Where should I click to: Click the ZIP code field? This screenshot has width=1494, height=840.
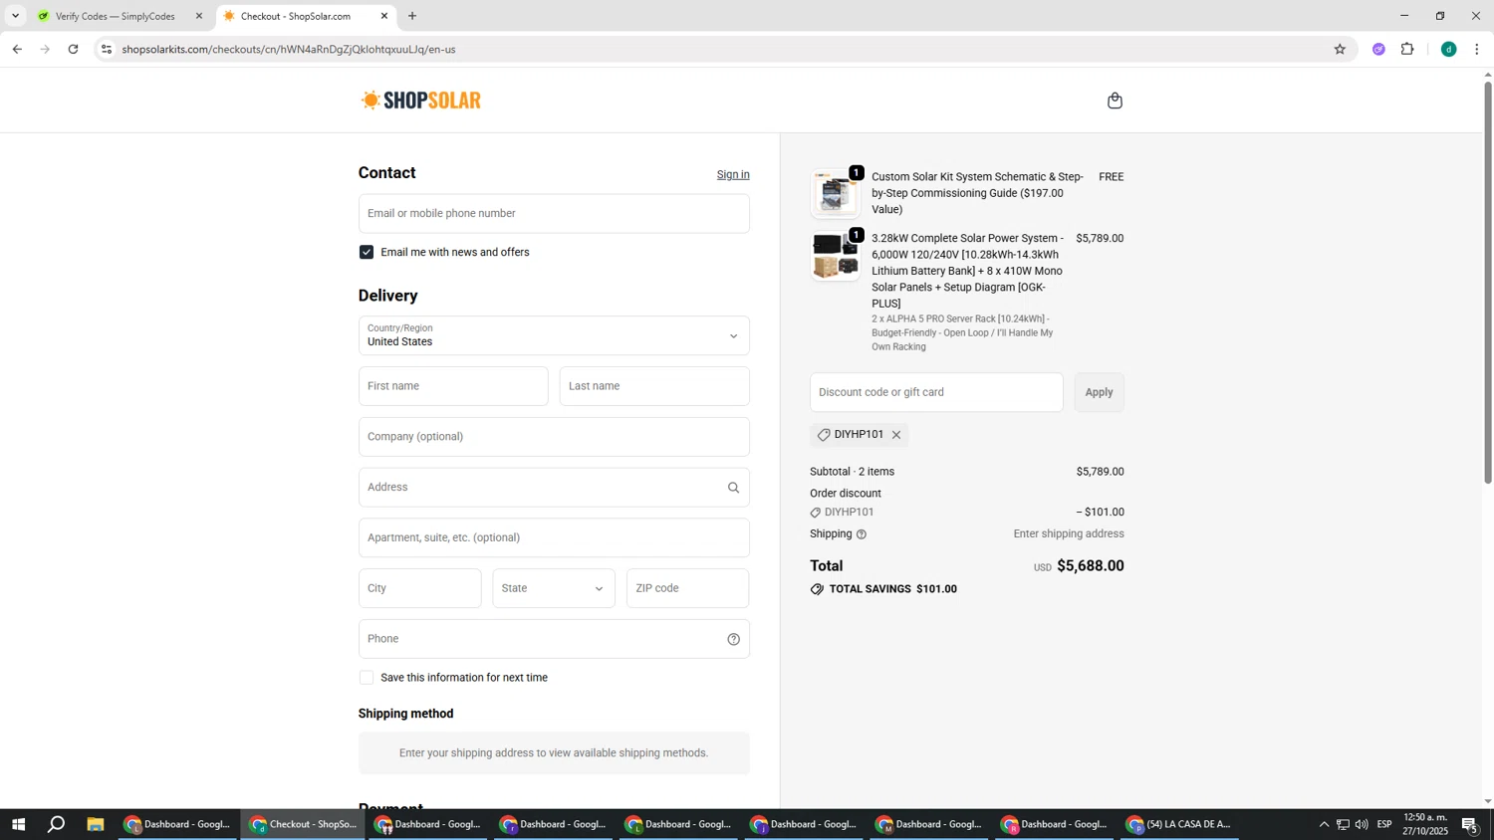[x=688, y=588]
